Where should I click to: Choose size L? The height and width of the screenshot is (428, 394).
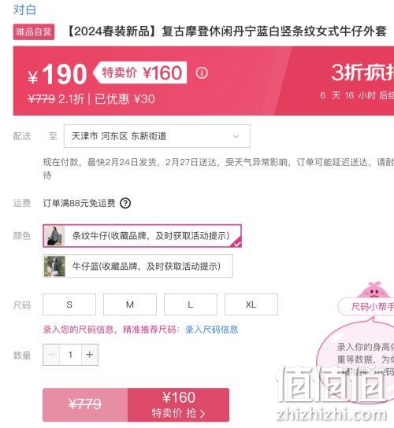[x=191, y=304]
